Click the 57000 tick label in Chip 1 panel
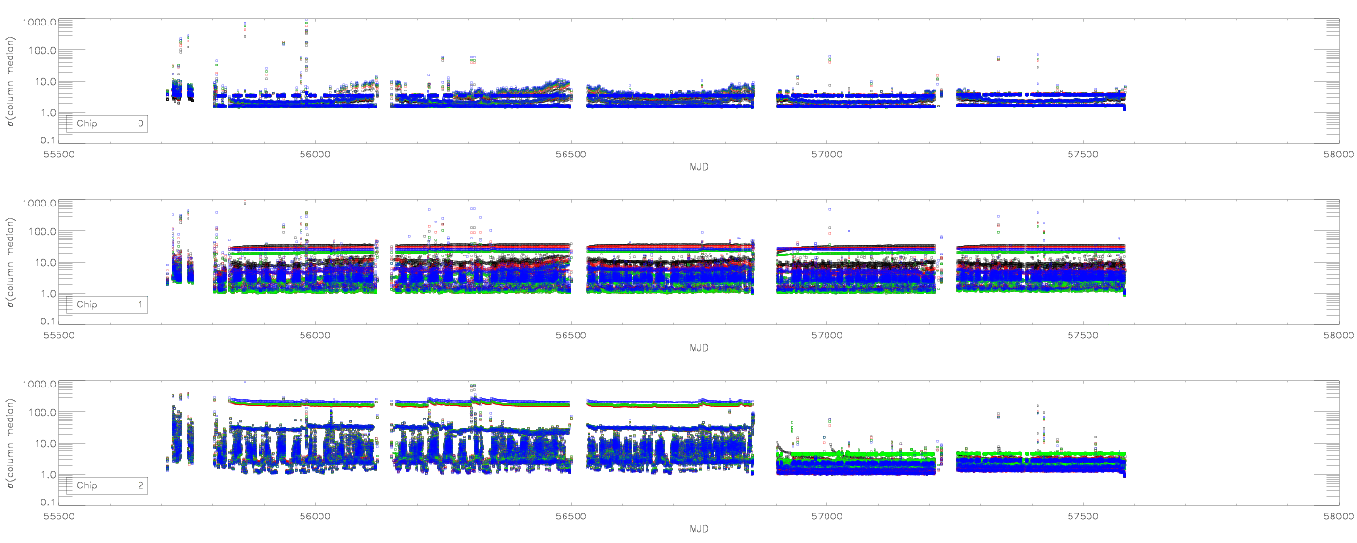Image resolution: width=1357 pixels, height=543 pixels. click(826, 335)
